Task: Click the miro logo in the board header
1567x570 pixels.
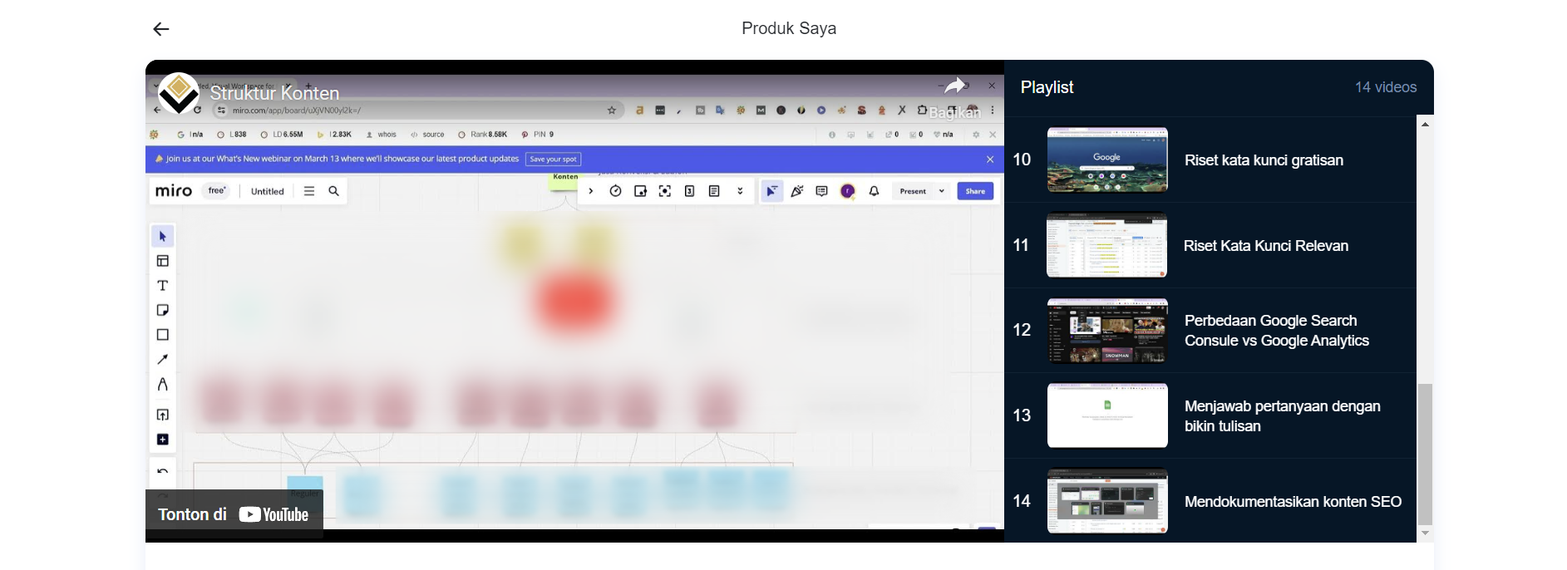Action: tap(174, 191)
